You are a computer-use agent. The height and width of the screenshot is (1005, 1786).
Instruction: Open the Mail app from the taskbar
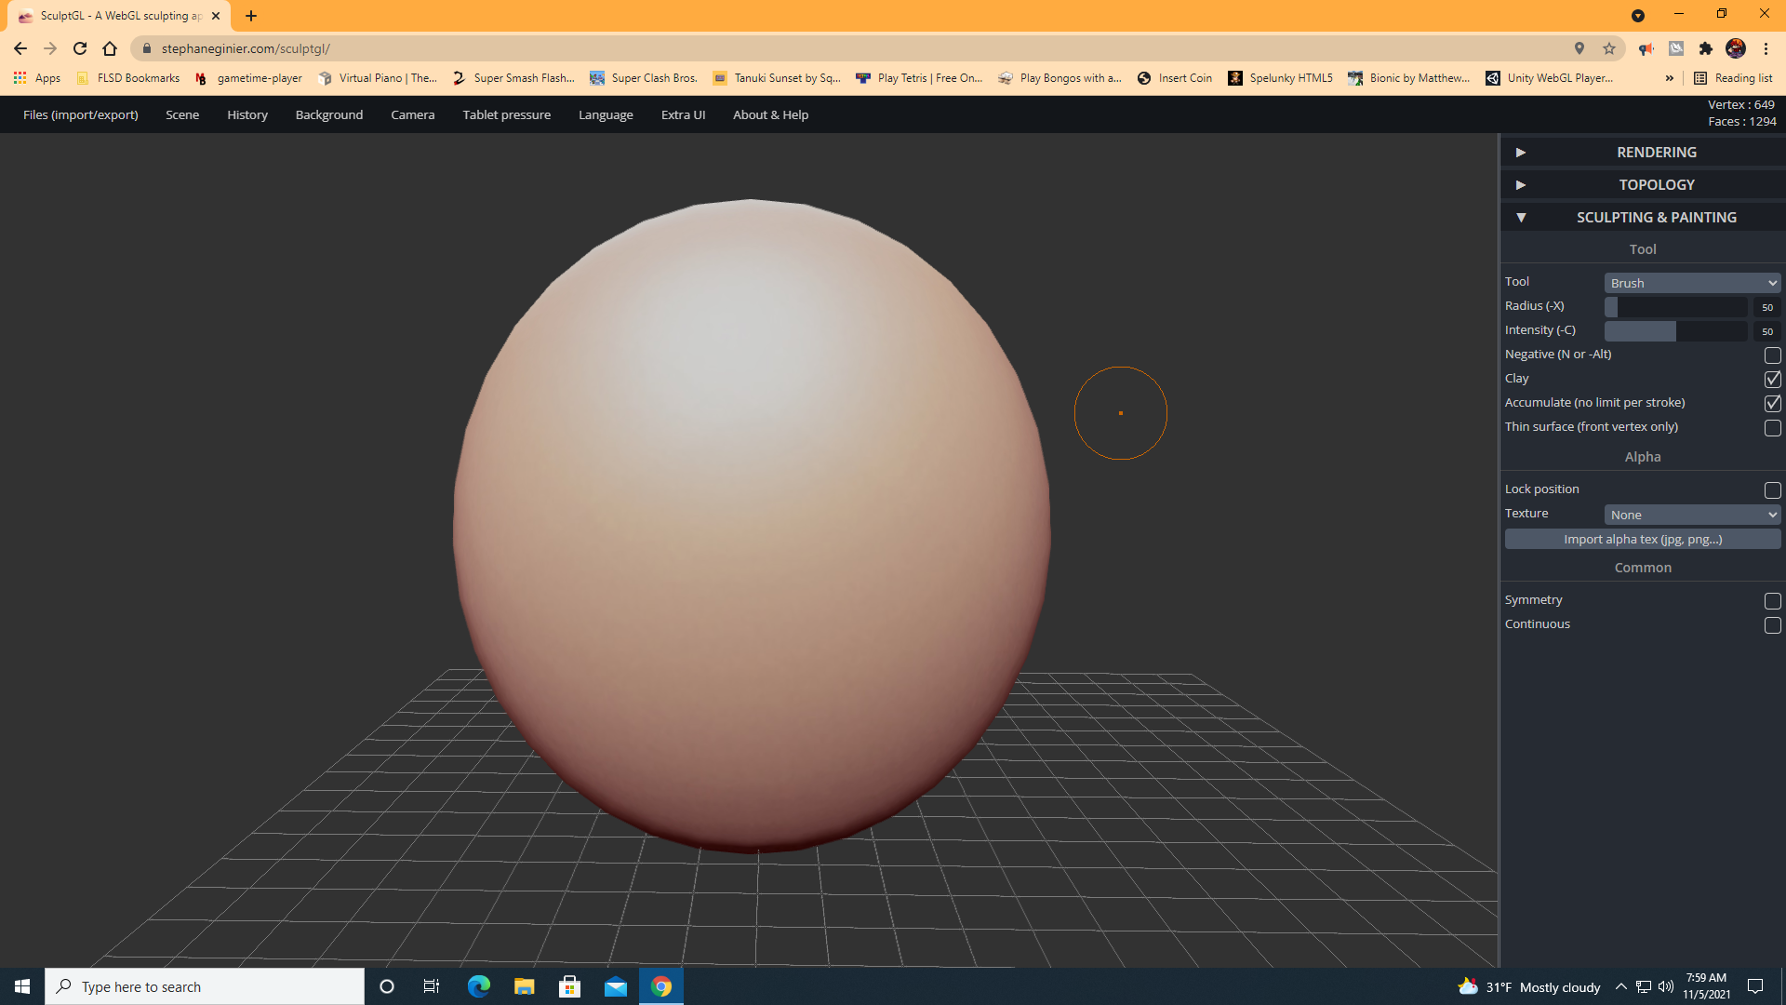(616, 985)
